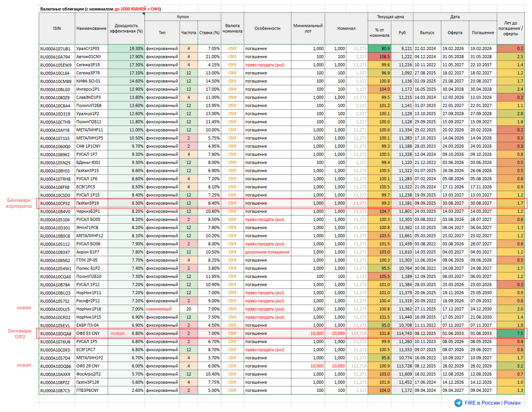The width and height of the screenshot is (532, 412).
Task: Select the Особенности column header
Action: pyautogui.click(x=267, y=28)
